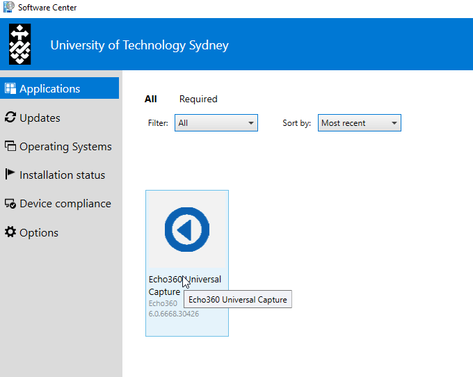Image resolution: width=473 pixels, height=377 pixels.
Task: Open the Applications section label
Action: point(50,89)
